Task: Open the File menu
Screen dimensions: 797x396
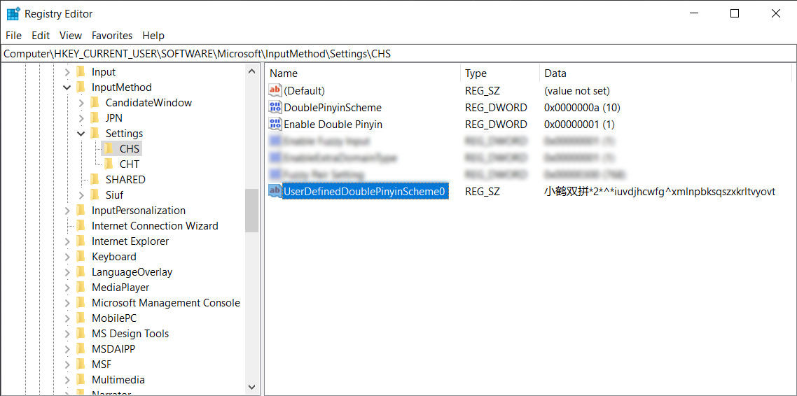Action: coord(14,36)
